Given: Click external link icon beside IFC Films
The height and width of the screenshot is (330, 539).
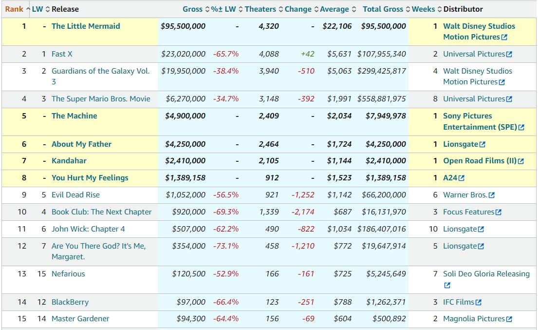Looking at the screenshot, I should tap(479, 303).
